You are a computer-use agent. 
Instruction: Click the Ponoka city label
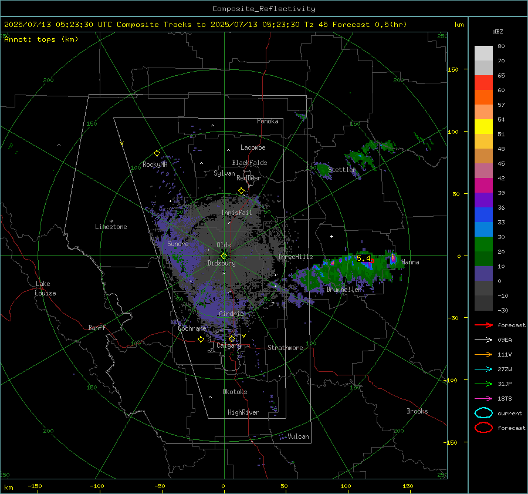click(x=268, y=121)
